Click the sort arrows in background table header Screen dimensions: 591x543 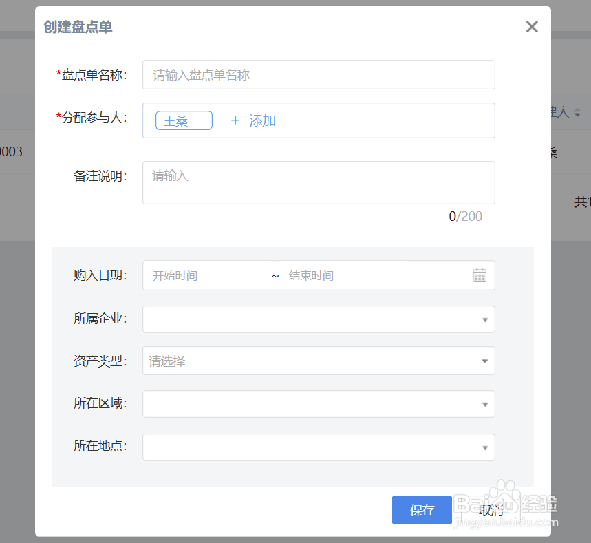click(x=577, y=112)
